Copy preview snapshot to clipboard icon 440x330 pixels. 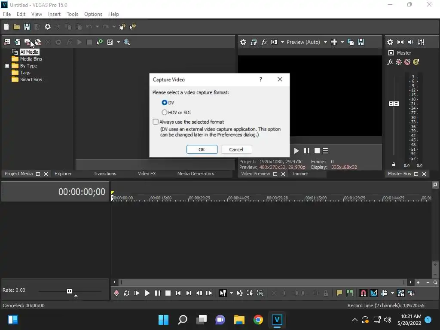(x=351, y=42)
